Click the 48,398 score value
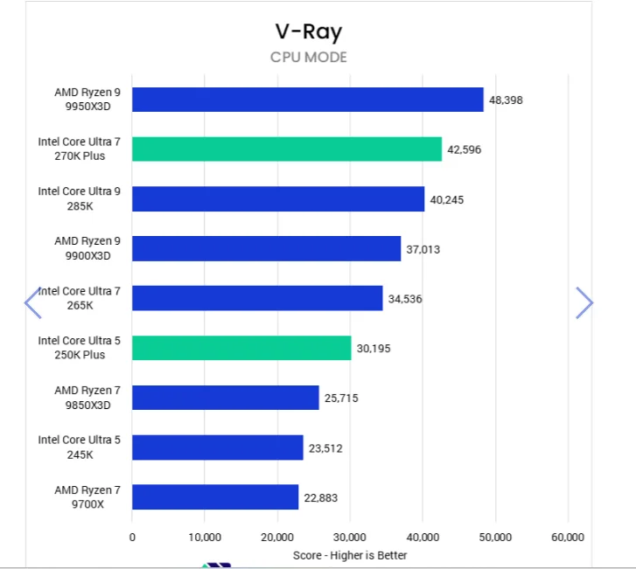Image resolution: width=636 pixels, height=569 pixels. [x=506, y=101]
